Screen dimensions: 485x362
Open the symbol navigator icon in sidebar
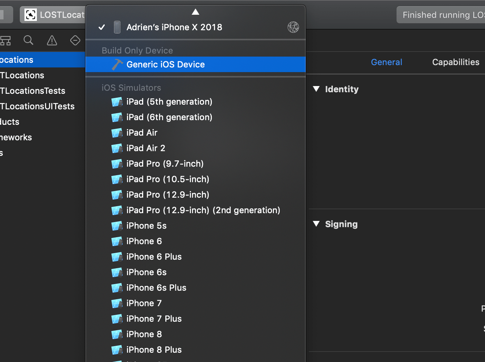pos(5,40)
